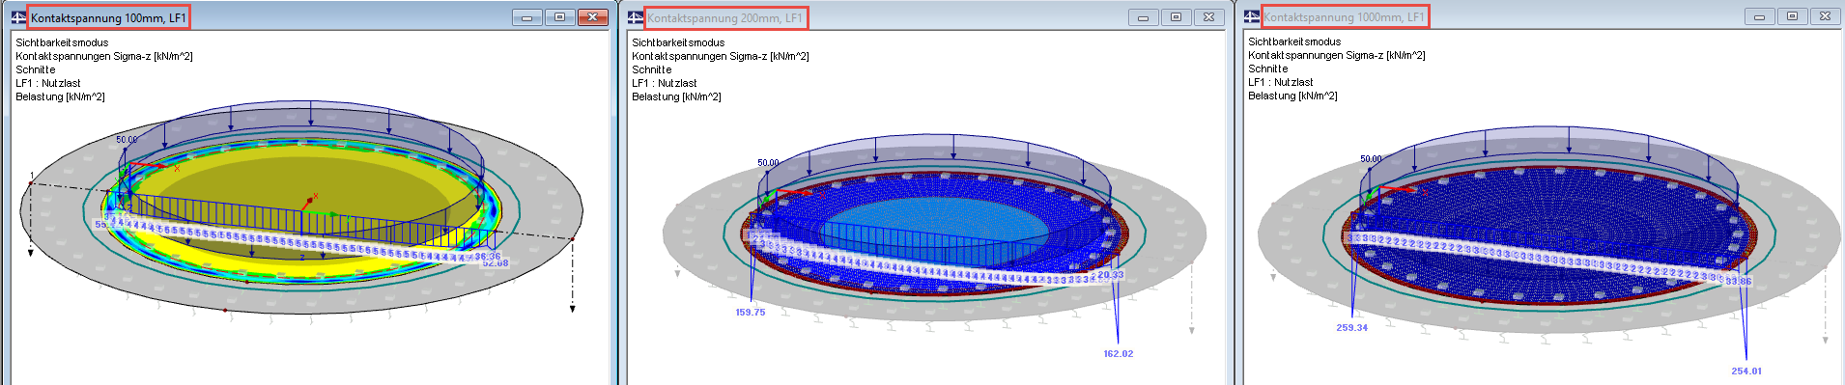Screen dimensions: 1845x385
Task: Click the 254.01 stress value label
Action: click(x=1746, y=371)
